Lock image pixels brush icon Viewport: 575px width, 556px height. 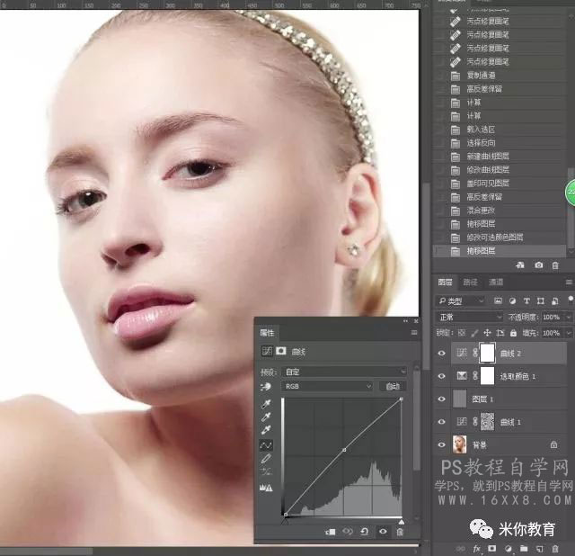[x=474, y=333]
